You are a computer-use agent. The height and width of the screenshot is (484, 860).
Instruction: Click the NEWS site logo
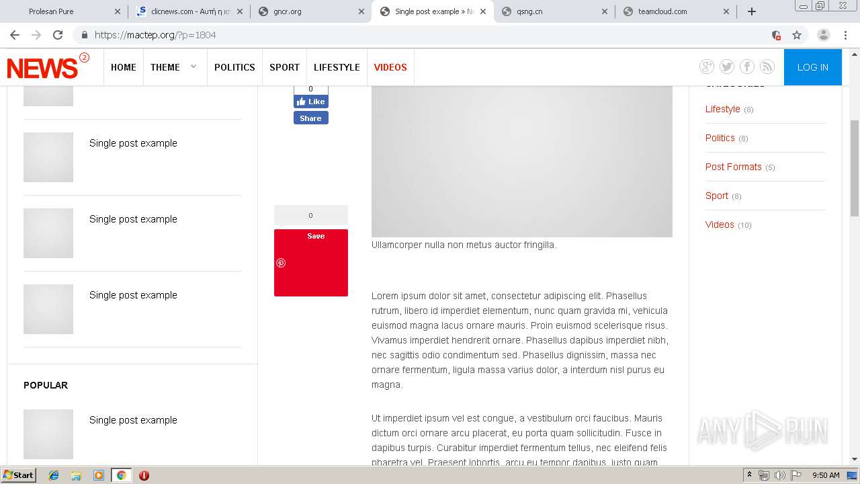[48, 67]
